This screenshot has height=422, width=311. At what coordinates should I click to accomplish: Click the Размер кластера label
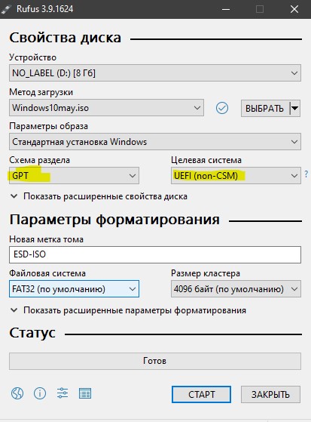click(206, 273)
